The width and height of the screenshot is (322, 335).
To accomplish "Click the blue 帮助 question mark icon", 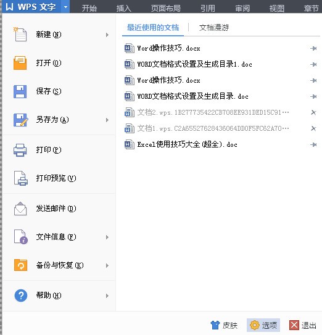I will pyautogui.click(x=21, y=296).
